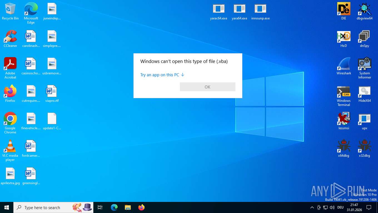378x213 pixels.
Task: Select the x32dbg desktop shortcut
Action: point(364,149)
